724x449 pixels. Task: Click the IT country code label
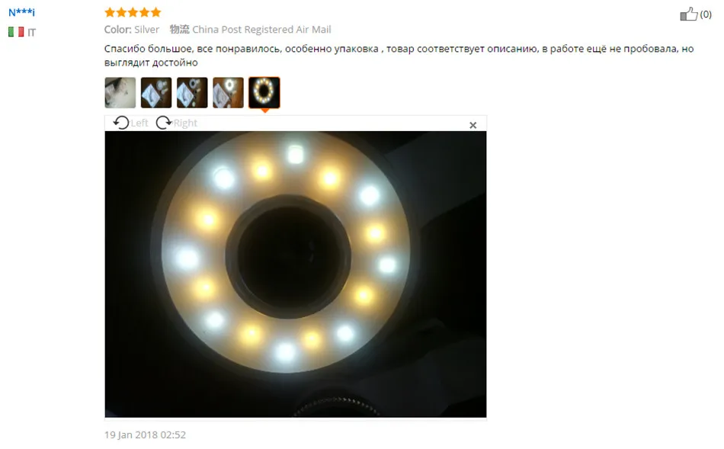(31, 32)
